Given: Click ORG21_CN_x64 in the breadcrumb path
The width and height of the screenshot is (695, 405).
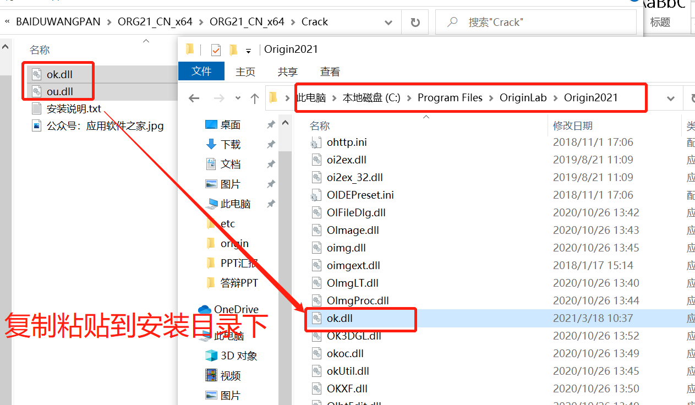Looking at the screenshot, I should click(155, 21).
